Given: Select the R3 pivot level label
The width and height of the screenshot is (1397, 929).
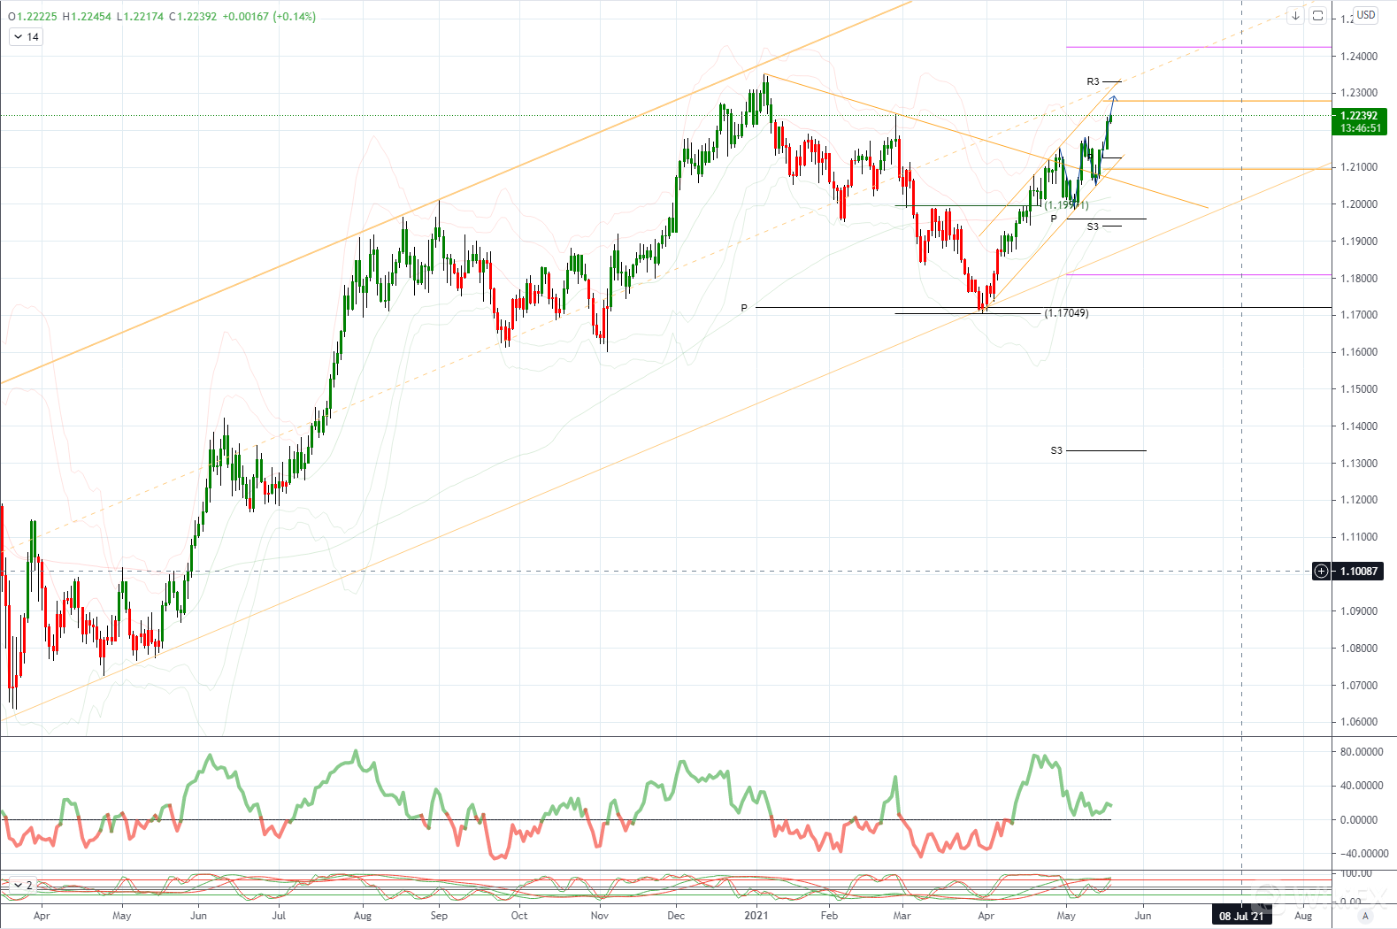Looking at the screenshot, I should pos(1093,82).
